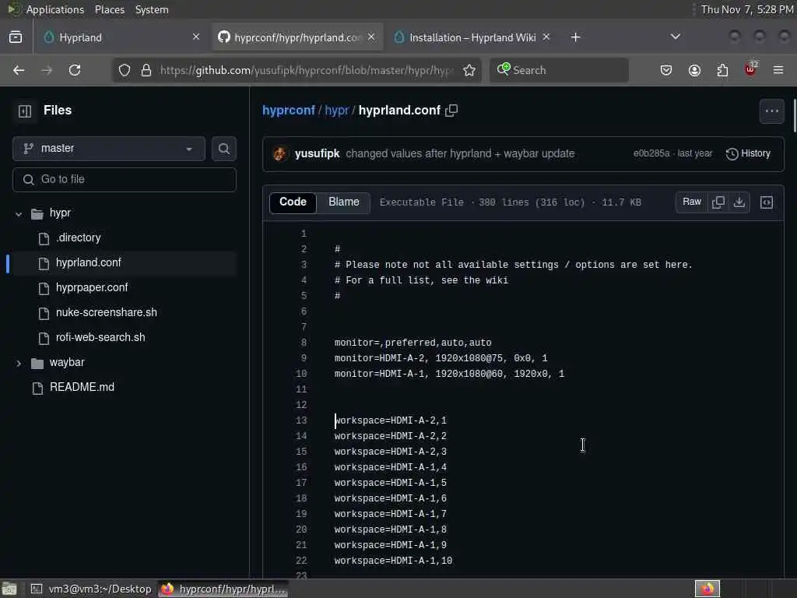Click the file search magnifier button
This screenshot has width=797, height=598.
pos(223,149)
